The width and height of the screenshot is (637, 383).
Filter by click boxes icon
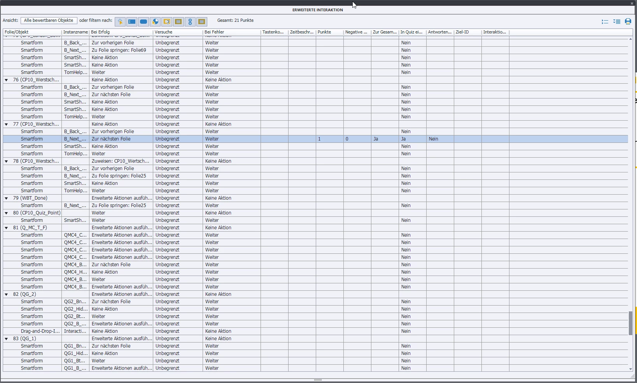coord(120,22)
